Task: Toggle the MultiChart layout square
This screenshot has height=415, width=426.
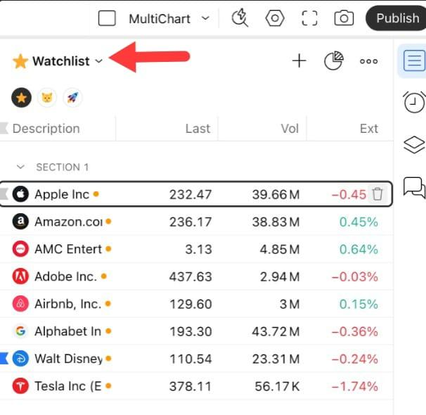Action: (107, 18)
